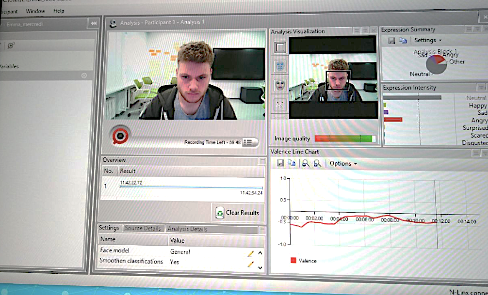This screenshot has height=295, width=488.
Task: Click the Expression Intensity panel header dropdown icon
Action: click(481, 87)
